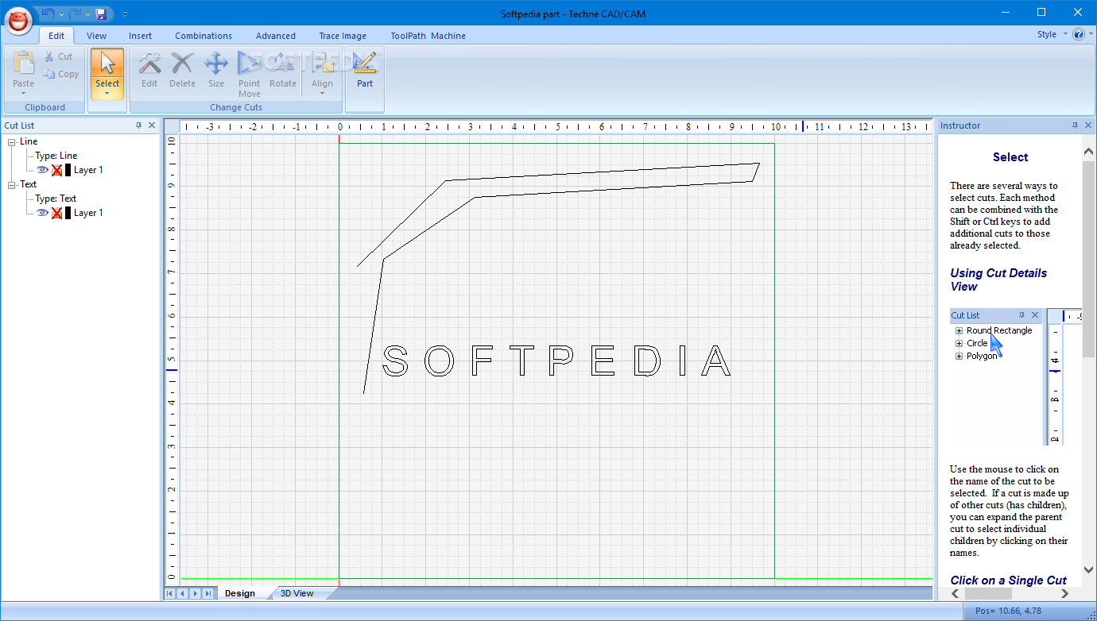Go to previous sheet tab arrow
This screenshot has width=1097, height=621.
pos(183,593)
